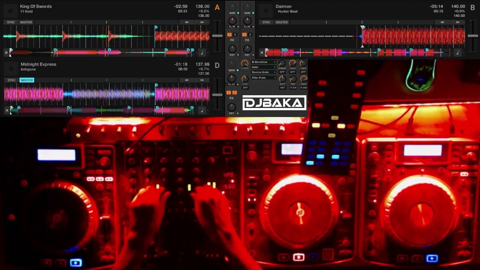Click the left channel GAIN knob
The width and height of the screenshot is (480, 270).
tap(232, 6)
